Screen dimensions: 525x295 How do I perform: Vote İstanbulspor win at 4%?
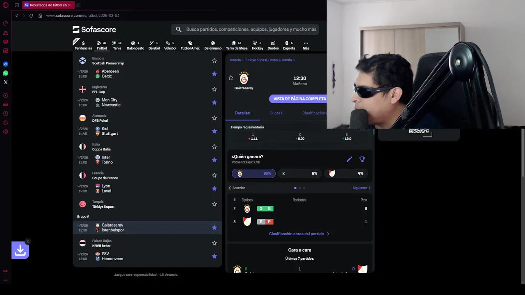pos(346,173)
